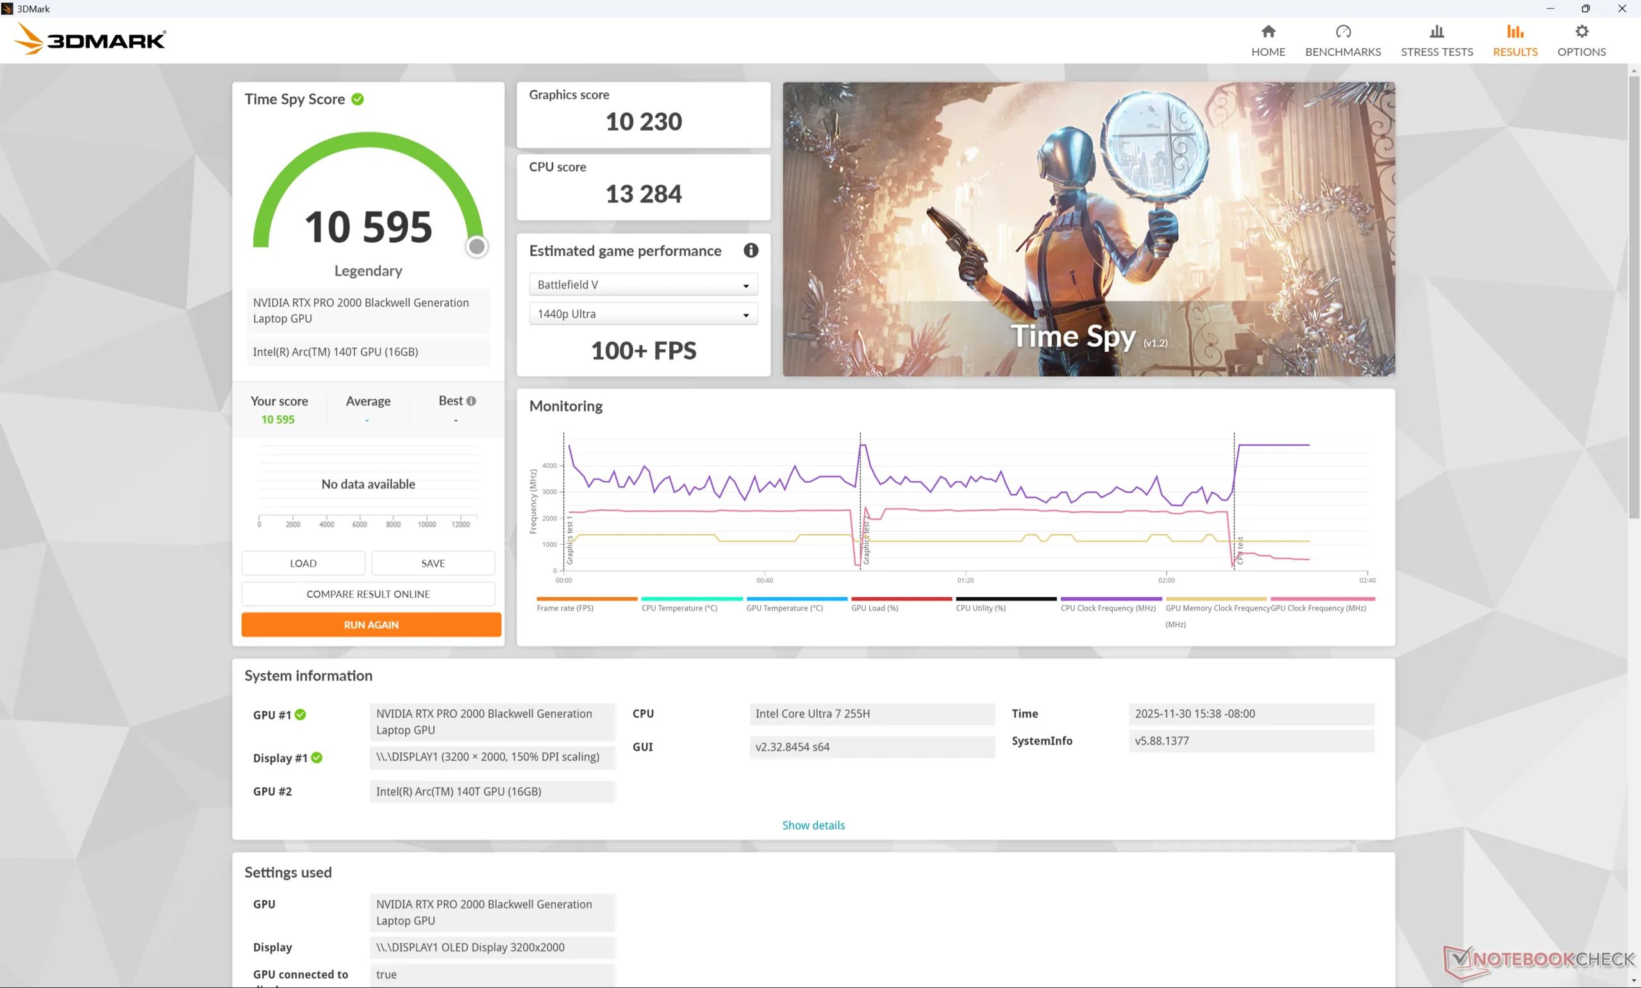Click the estimated game performance info icon
Viewport: 1641px width, 988px height.
pyautogui.click(x=751, y=251)
